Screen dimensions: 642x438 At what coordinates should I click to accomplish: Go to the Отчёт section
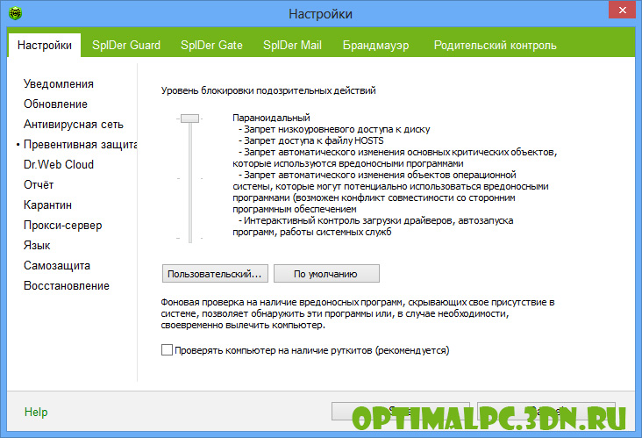pos(39,185)
